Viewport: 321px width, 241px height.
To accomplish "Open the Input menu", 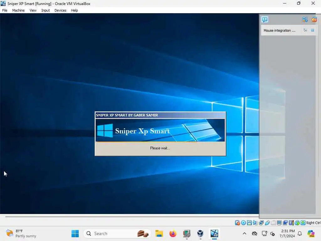I will pyautogui.click(x=45, y=10).
